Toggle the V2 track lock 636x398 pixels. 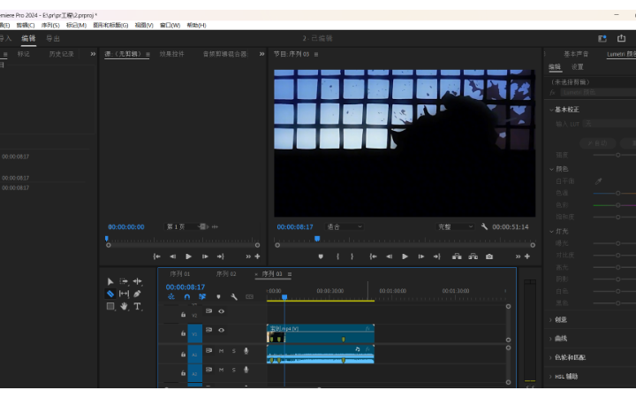point(183,314)
